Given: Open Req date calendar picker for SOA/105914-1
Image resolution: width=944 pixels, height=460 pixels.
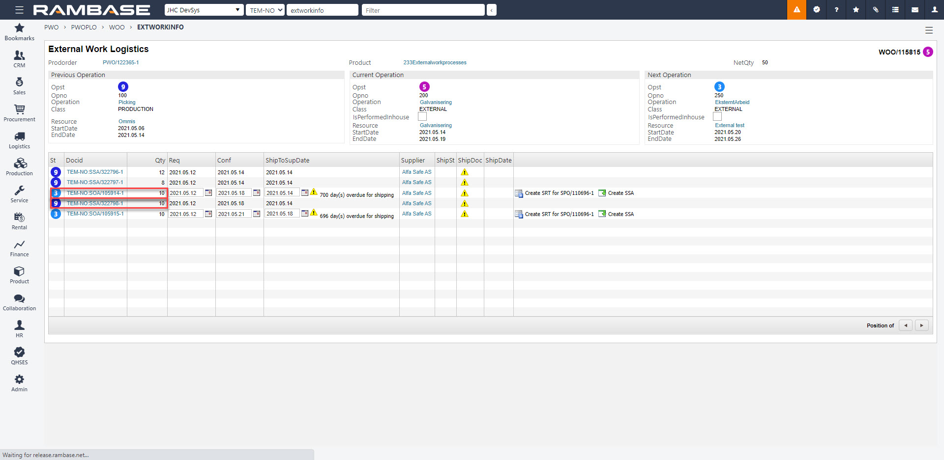Looking at the screenshot, I should tap(208, 193).
